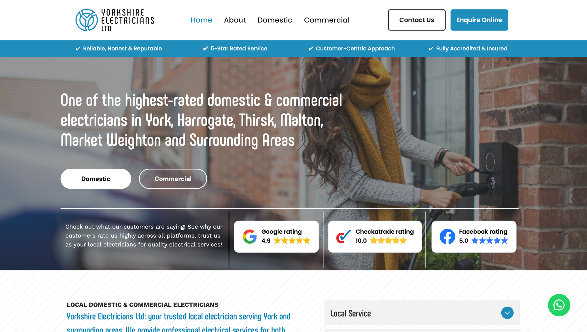Choose the outlined Commercial hero button
Viewport: 587px width, 332px height.
point(173,179)
